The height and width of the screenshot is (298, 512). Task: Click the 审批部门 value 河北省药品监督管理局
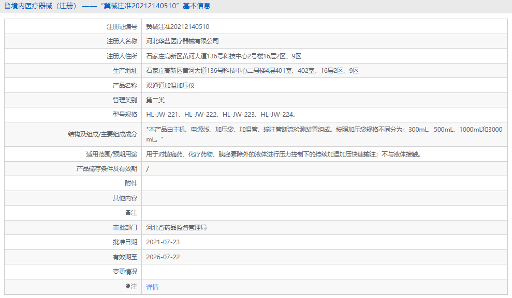pyautogui.click(x=177, y=227)
